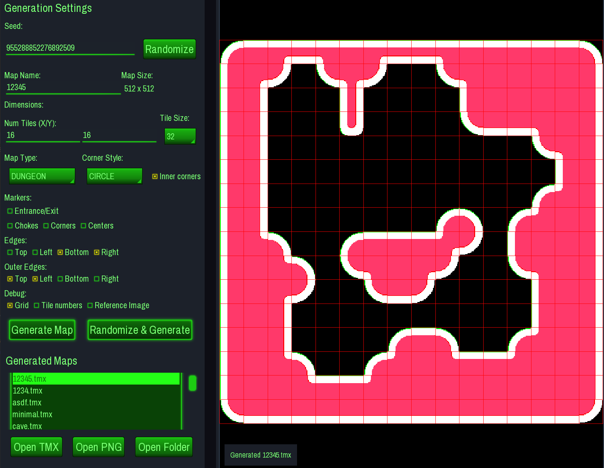The height and width of the screenshot is (468, 604).
Task: Turn off the debug Grid checkbox
Action: tap(10, 305)
